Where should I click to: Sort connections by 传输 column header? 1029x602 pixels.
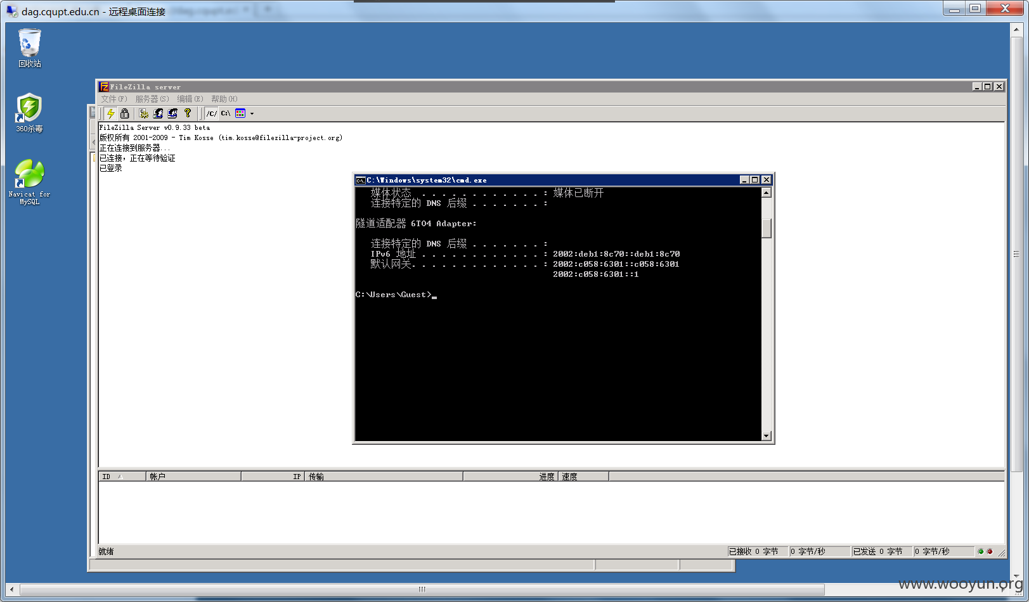384,477
